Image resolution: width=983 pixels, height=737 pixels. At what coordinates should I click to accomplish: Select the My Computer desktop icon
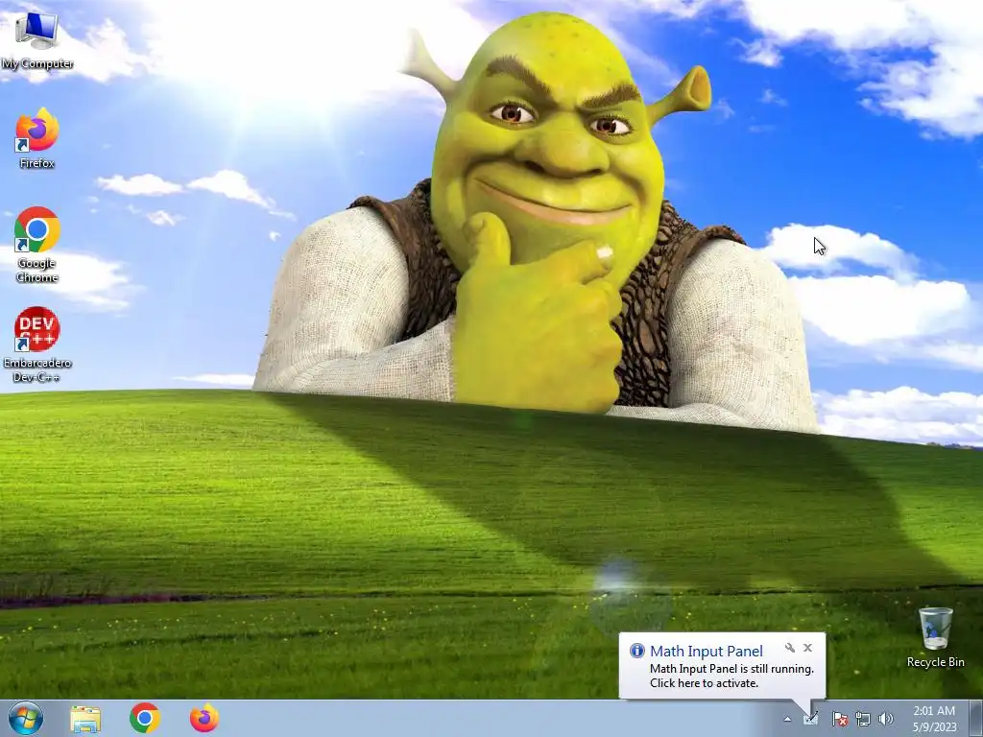37,40
